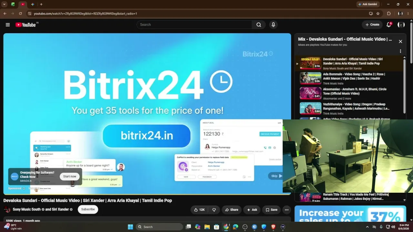The width and height of the screenshot is (413, 232).
Task: Open the YouTube account avatar menu
Action: coord(401,25)
